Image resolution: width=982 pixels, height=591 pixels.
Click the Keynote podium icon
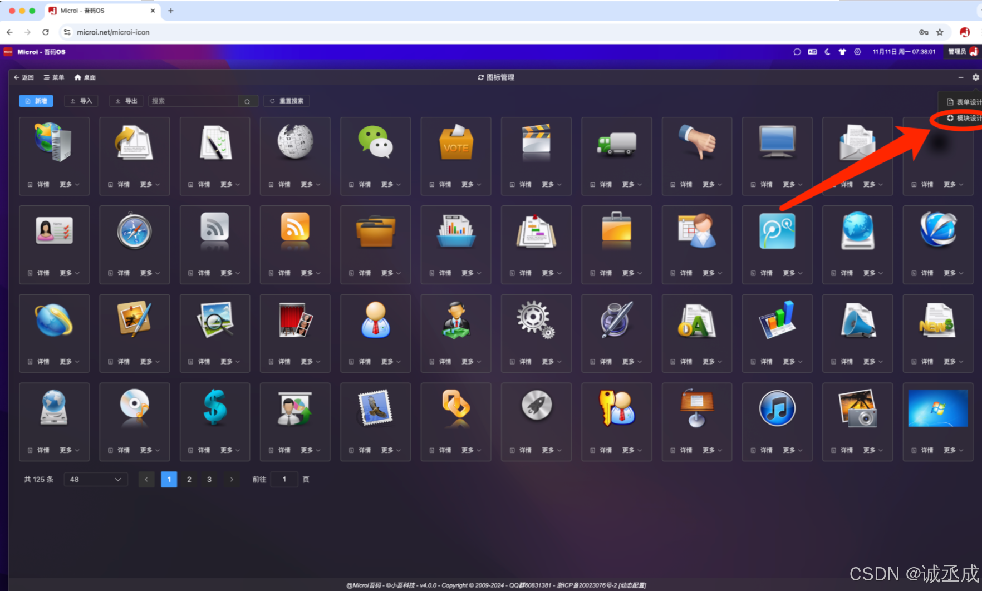(696, 408)
